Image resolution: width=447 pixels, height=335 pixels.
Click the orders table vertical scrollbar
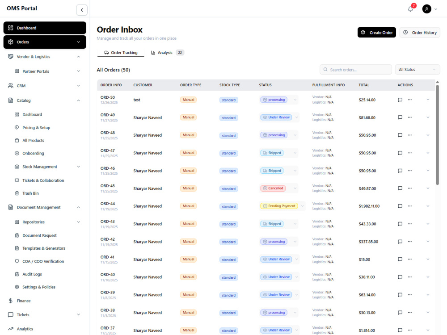437,135
